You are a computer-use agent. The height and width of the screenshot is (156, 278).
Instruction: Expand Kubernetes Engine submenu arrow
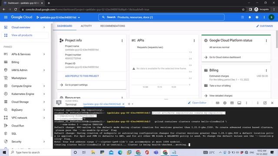click(44, 94)
